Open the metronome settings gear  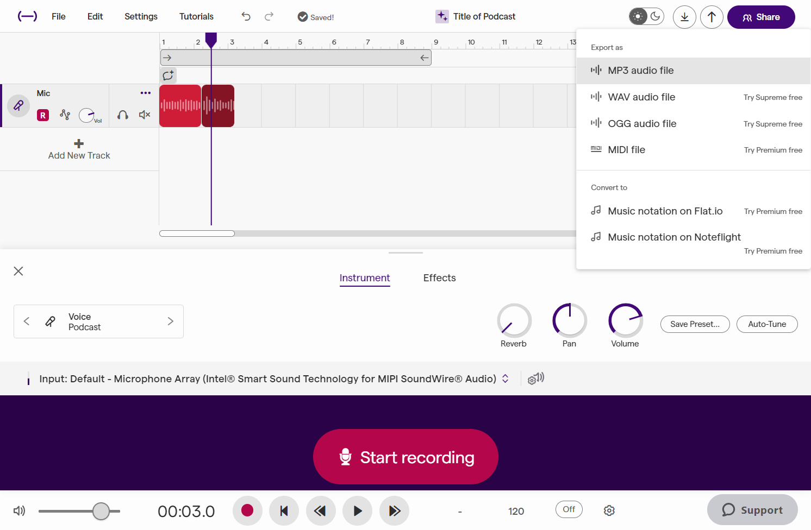(609, 510)
